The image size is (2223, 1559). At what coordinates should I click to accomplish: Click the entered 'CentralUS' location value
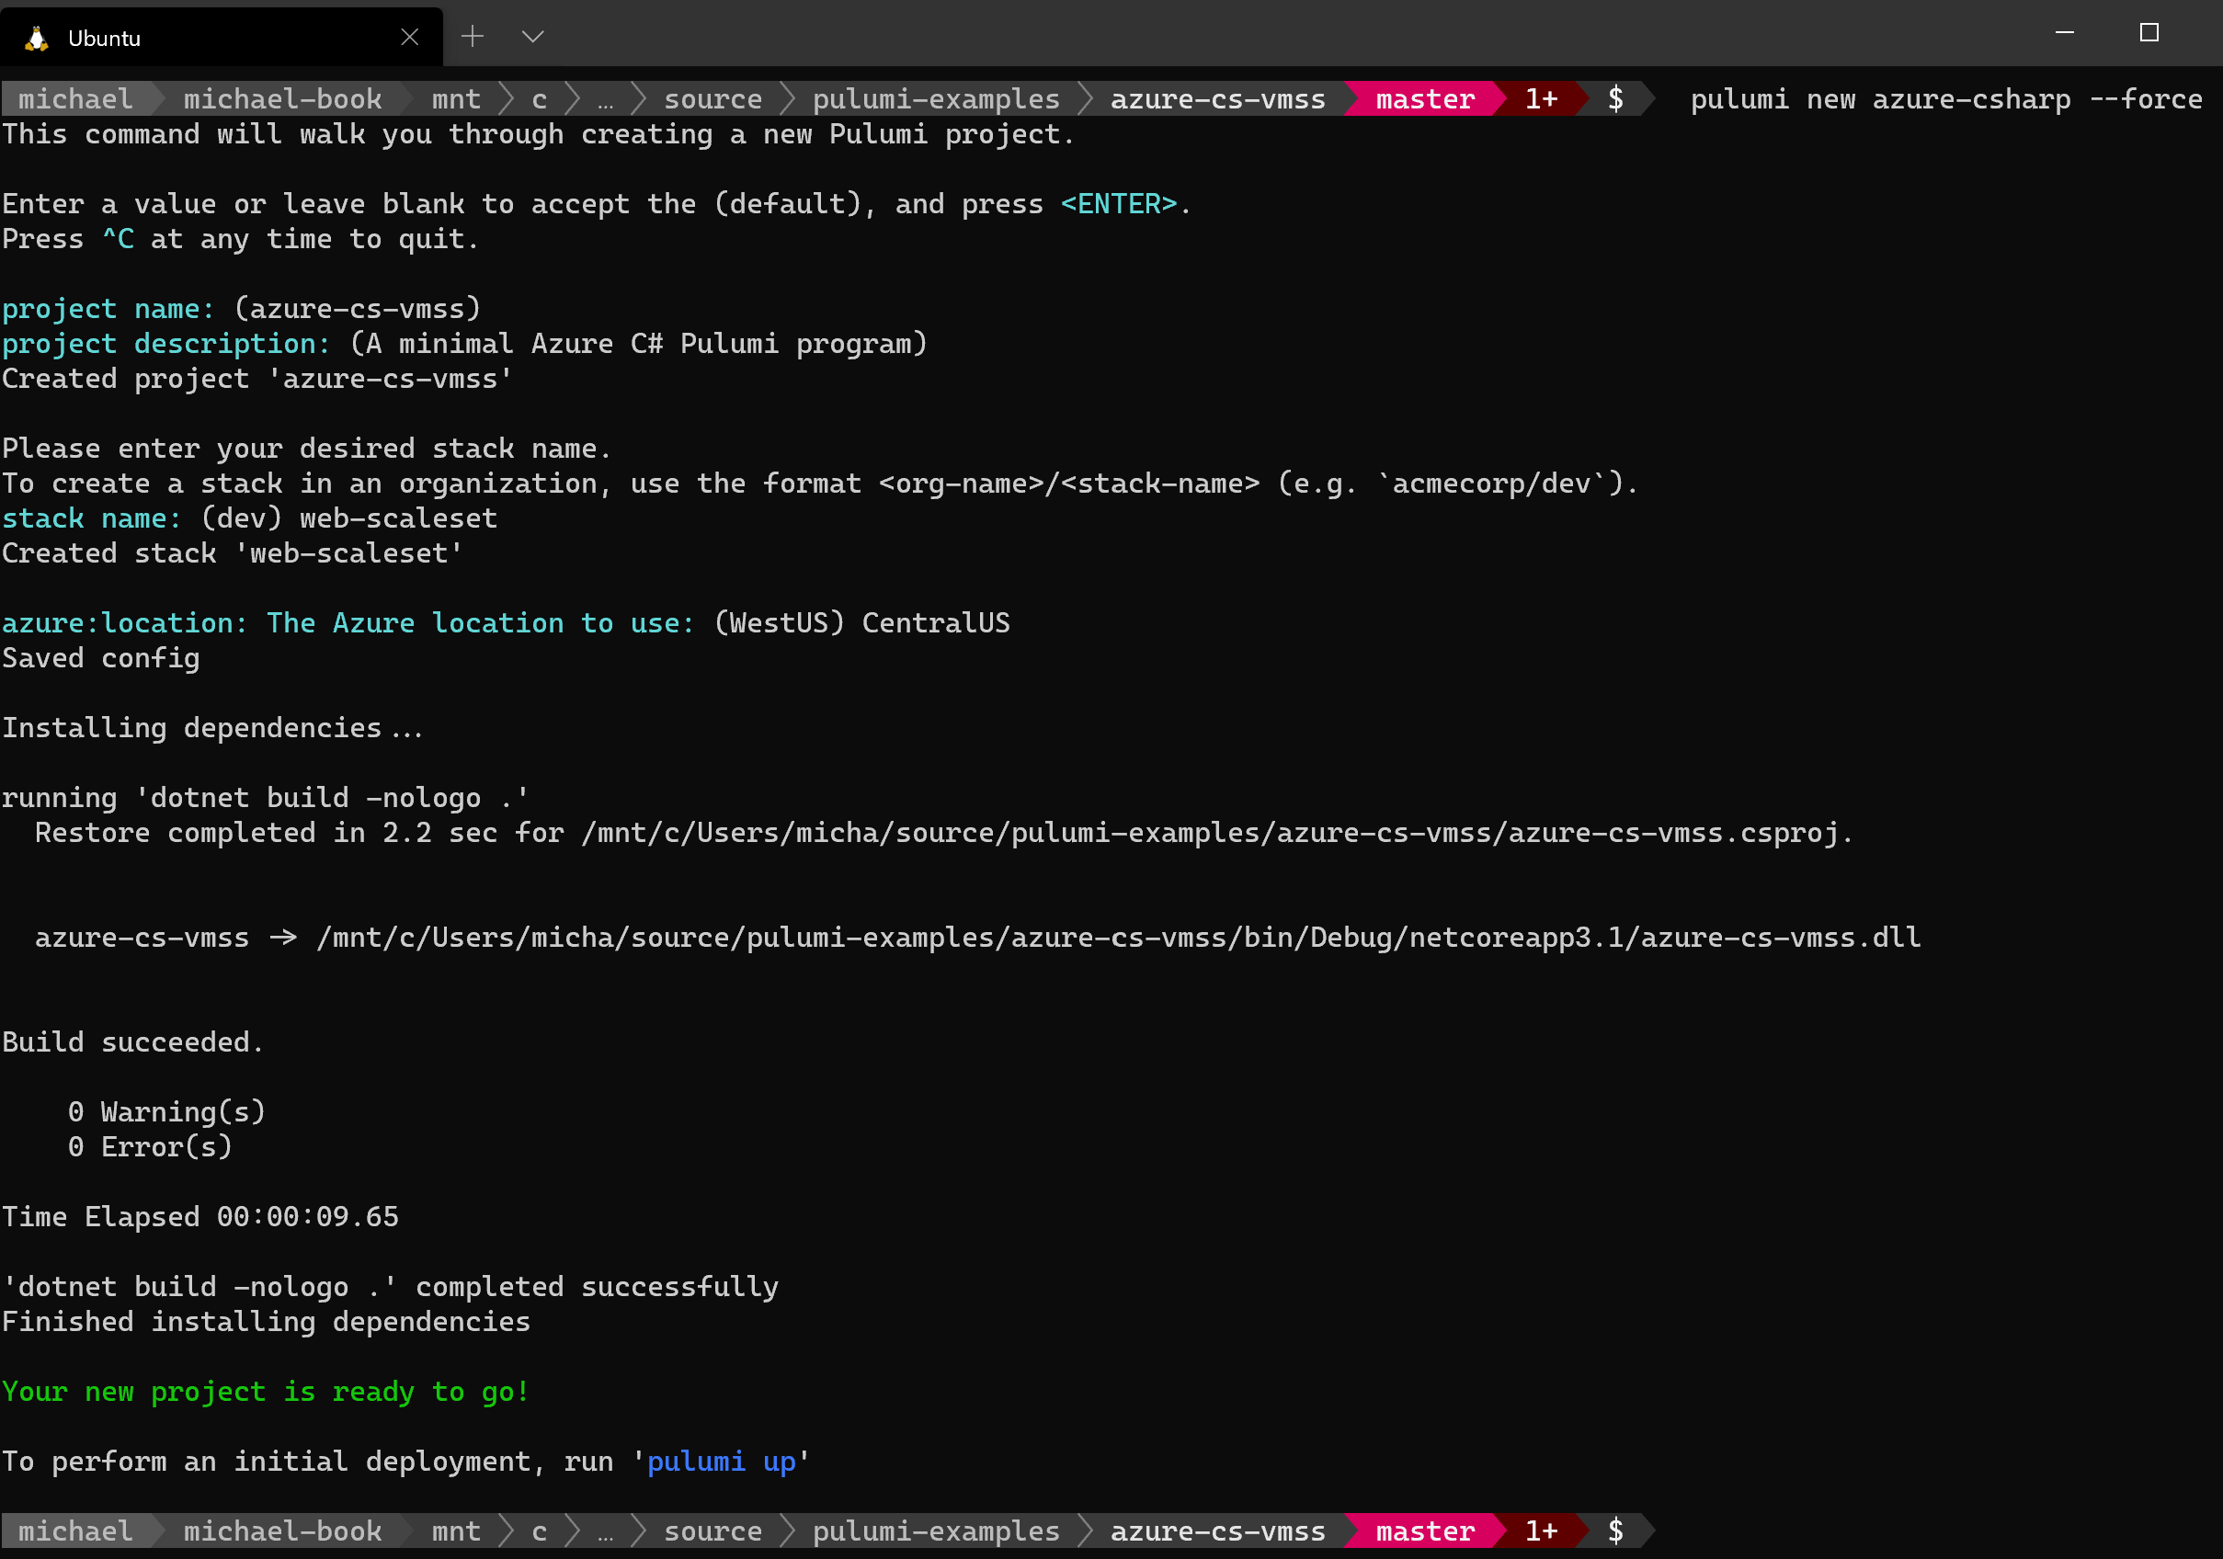tap(935, 622)
